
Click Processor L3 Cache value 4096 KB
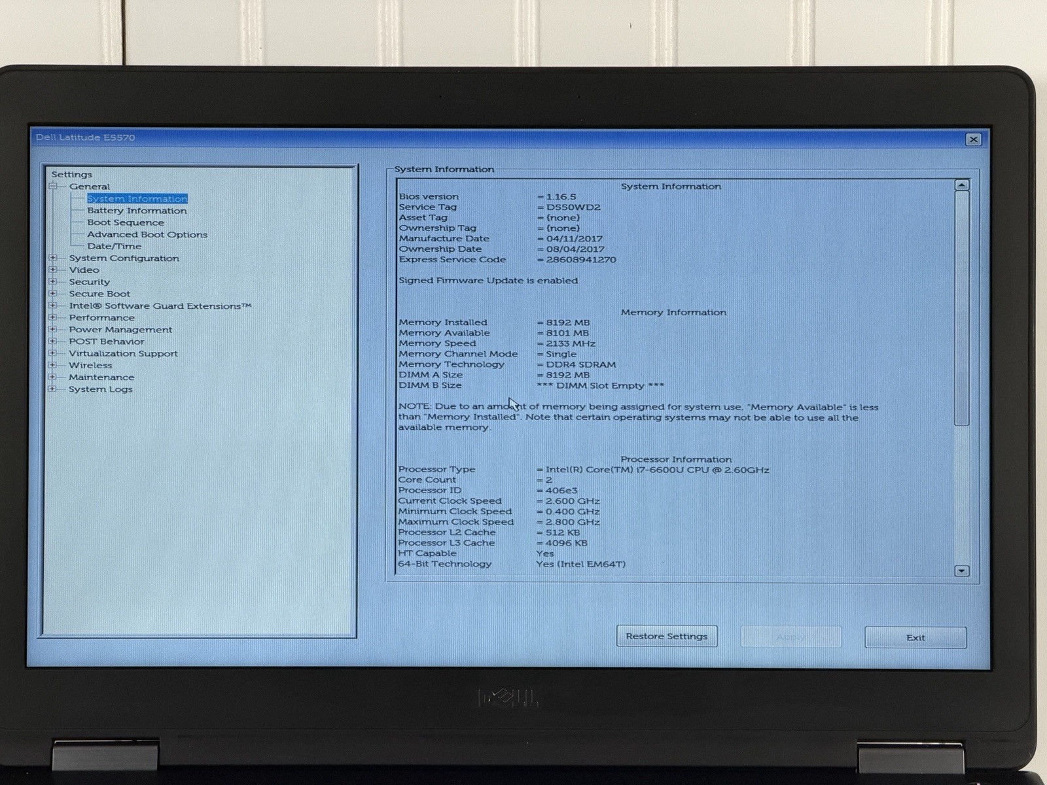(x=566, y=543)
